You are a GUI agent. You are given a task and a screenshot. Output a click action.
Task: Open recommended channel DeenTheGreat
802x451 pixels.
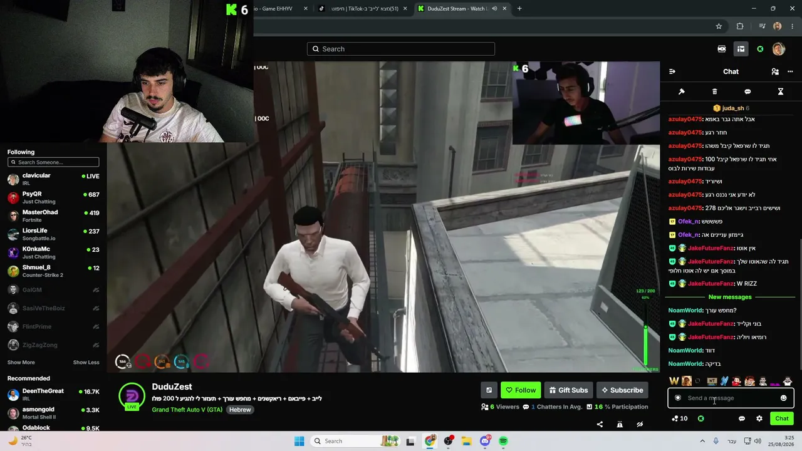[x=53, y=395]
